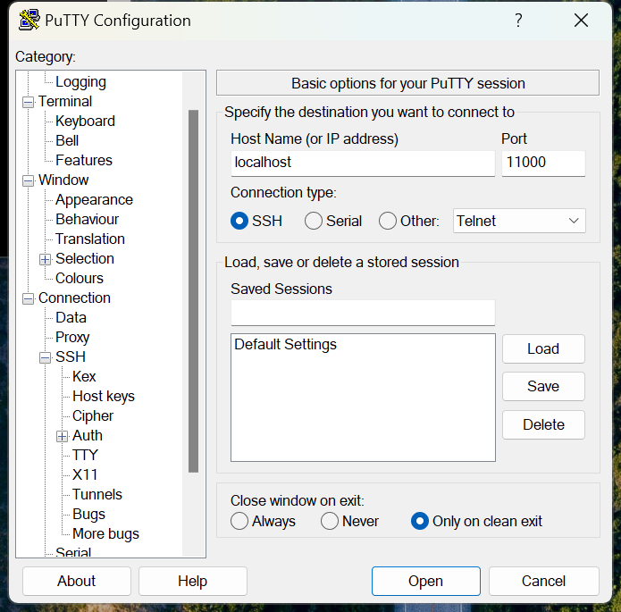Click the Delete session button
This screenshot has width=621, height=612.
pos(543,424)
